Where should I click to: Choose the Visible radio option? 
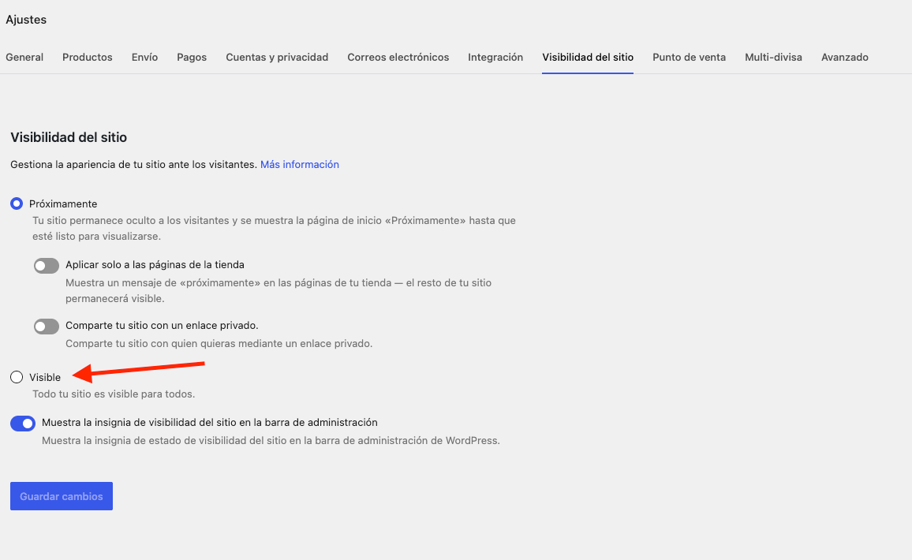[x=17, y=377]
